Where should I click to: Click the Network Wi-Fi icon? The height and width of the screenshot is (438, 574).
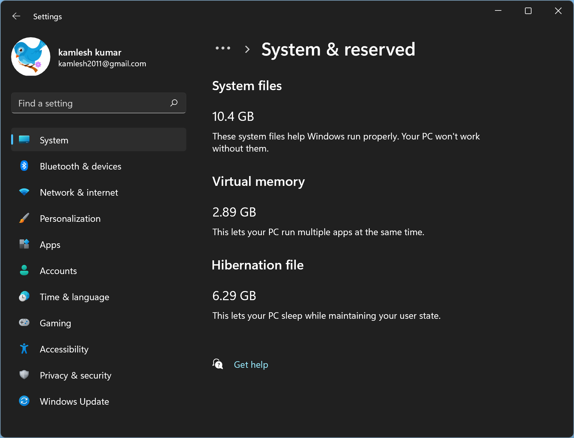[x=24, y=192]
